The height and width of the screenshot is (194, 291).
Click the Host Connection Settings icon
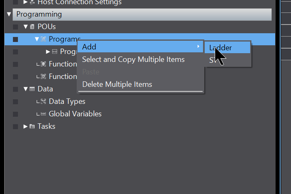coord(32,2)
